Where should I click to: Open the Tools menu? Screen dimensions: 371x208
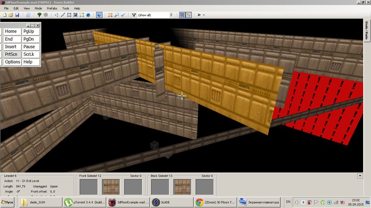(66, 8)
